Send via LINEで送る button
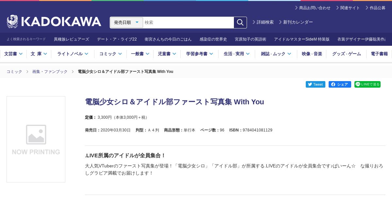The height and width of the screenshot is (206, 392). [x=367, y=84]
